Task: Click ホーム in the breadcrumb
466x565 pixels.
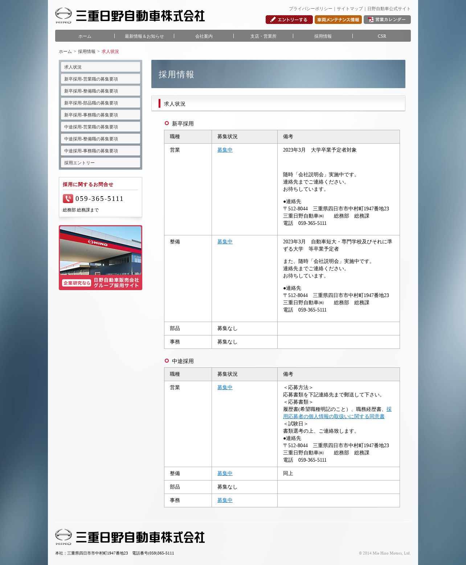Action: coord(65,51)
